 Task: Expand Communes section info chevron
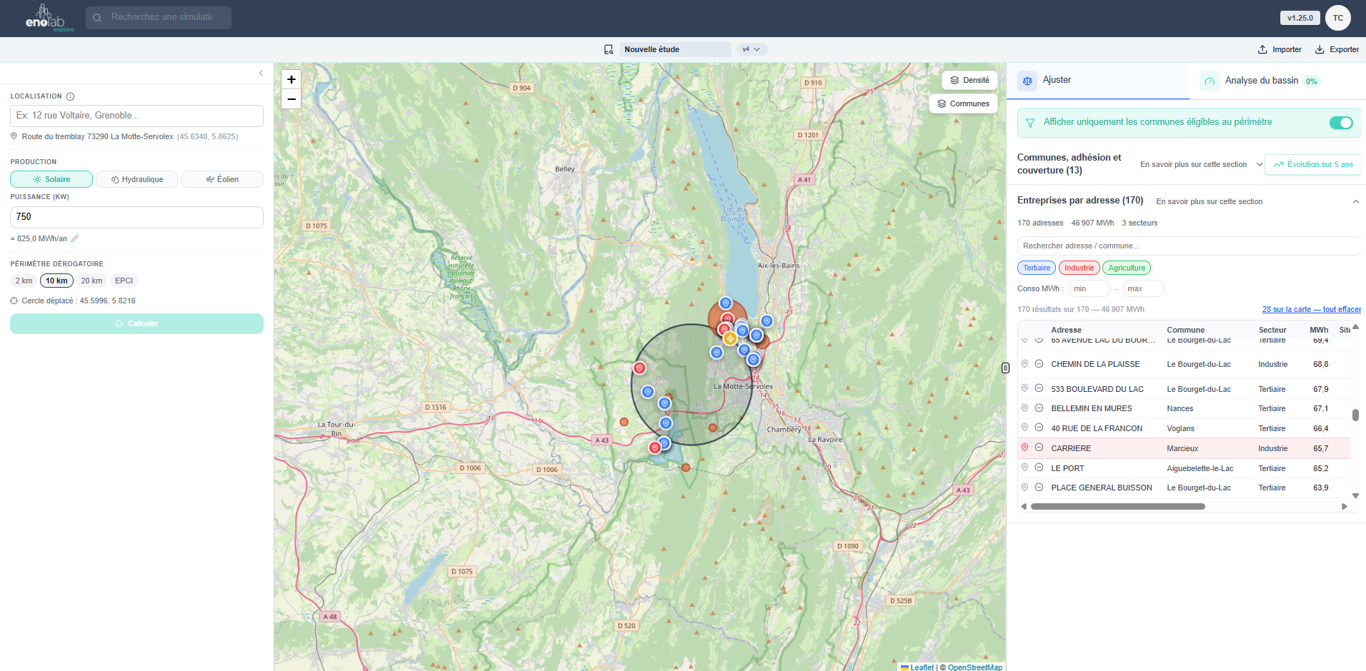coord(1259,164)
